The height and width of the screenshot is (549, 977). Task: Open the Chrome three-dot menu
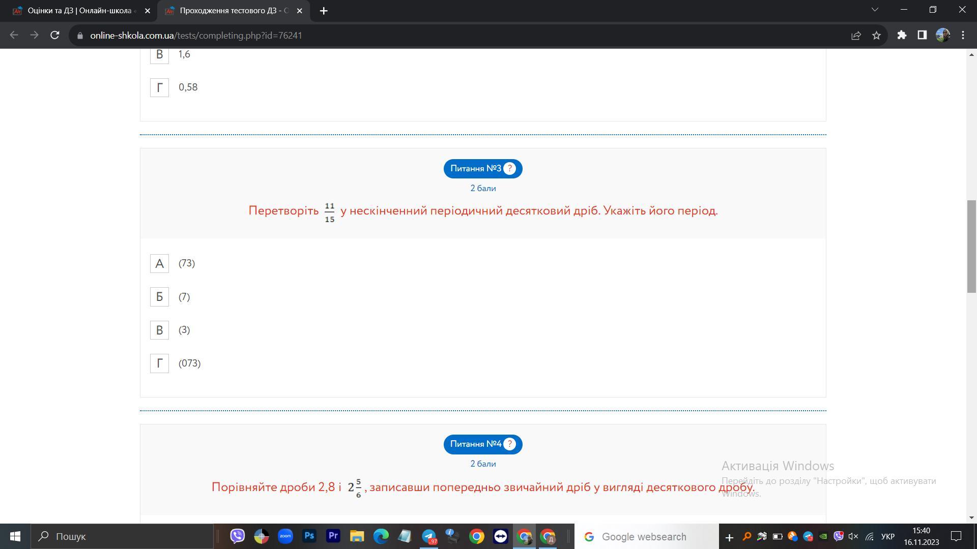pyautogui.click(x=963, y=36)
